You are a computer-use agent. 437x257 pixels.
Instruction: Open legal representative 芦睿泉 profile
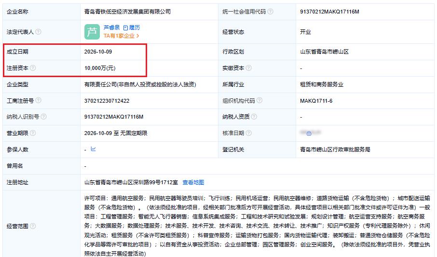tap(111, 27)
